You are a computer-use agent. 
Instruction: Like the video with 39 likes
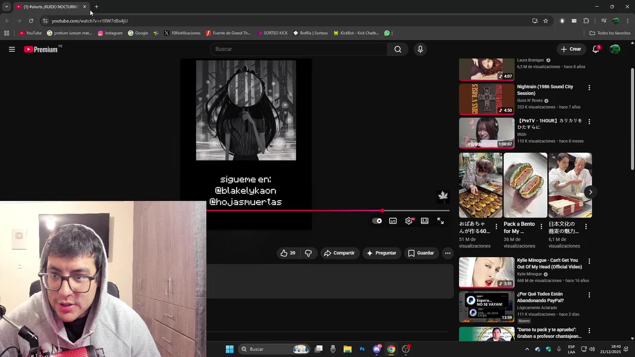click(288, 253)
